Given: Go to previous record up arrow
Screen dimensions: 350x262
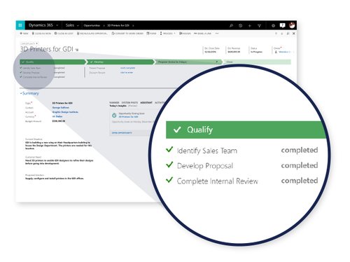Looking at the screenshot, I should click(x=276, y=34).
